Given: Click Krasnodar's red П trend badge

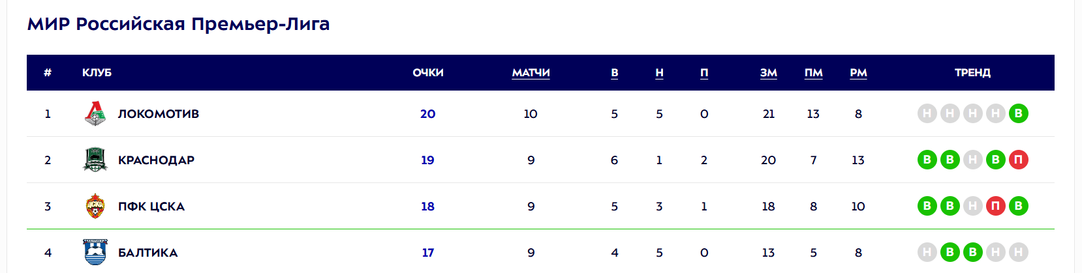Looking at the screenshot, I should [x=1018, y=160].
